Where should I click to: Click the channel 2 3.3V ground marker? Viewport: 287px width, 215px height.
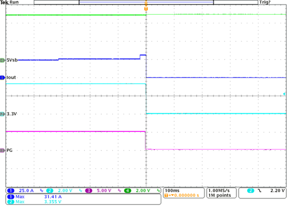2,114
